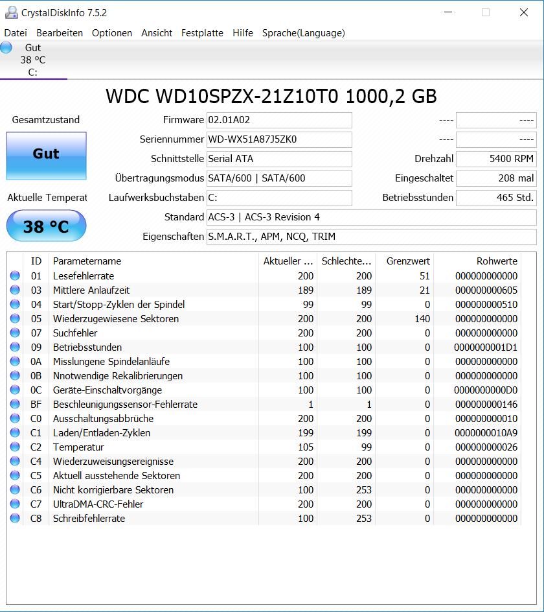Select the Suchfehler parameter name
This screenshot has height=612, width=544.
[x=75, y=333]
